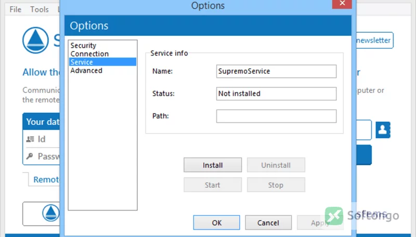Viewport: 416px width, 237px height.
Task: Open the File menu
Action: 16,9
